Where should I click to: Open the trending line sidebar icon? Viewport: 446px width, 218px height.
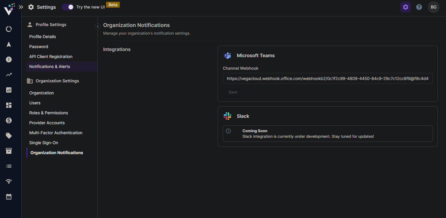coord(9,75)
